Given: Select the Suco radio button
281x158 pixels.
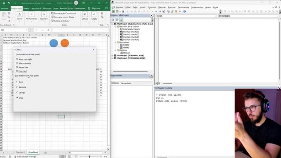Looking at the screenshot, I should (x=17, y=82).
